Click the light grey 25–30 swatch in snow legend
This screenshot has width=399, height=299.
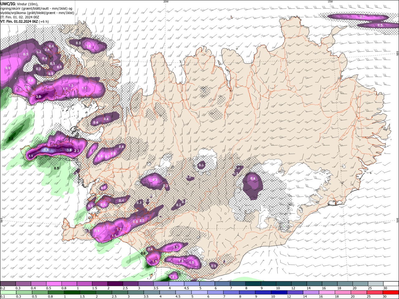tap(376, 284)
